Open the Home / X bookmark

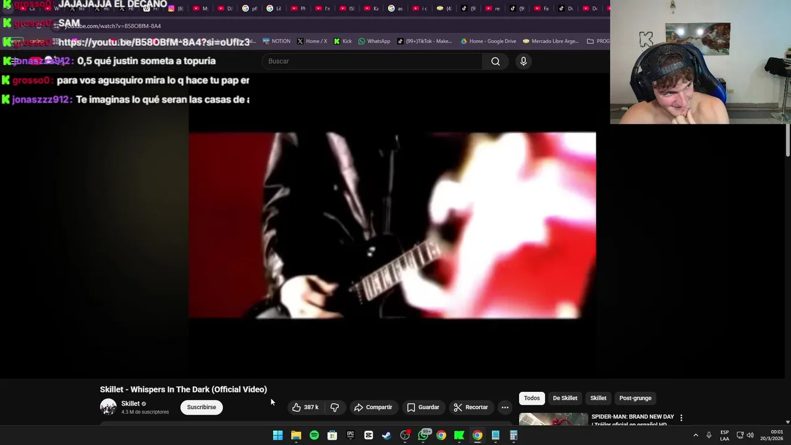click(x=312, y=41)
